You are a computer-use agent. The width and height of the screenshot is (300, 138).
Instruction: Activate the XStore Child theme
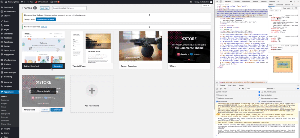45,110
